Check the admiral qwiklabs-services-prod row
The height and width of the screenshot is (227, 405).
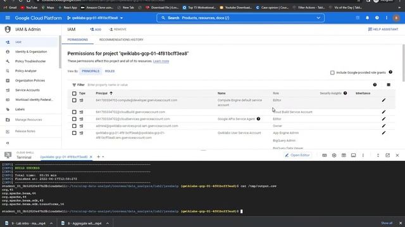pos(74,126)
